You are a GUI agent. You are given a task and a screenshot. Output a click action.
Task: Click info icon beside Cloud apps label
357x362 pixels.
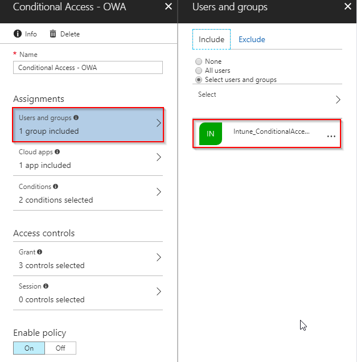coord(58,151)
